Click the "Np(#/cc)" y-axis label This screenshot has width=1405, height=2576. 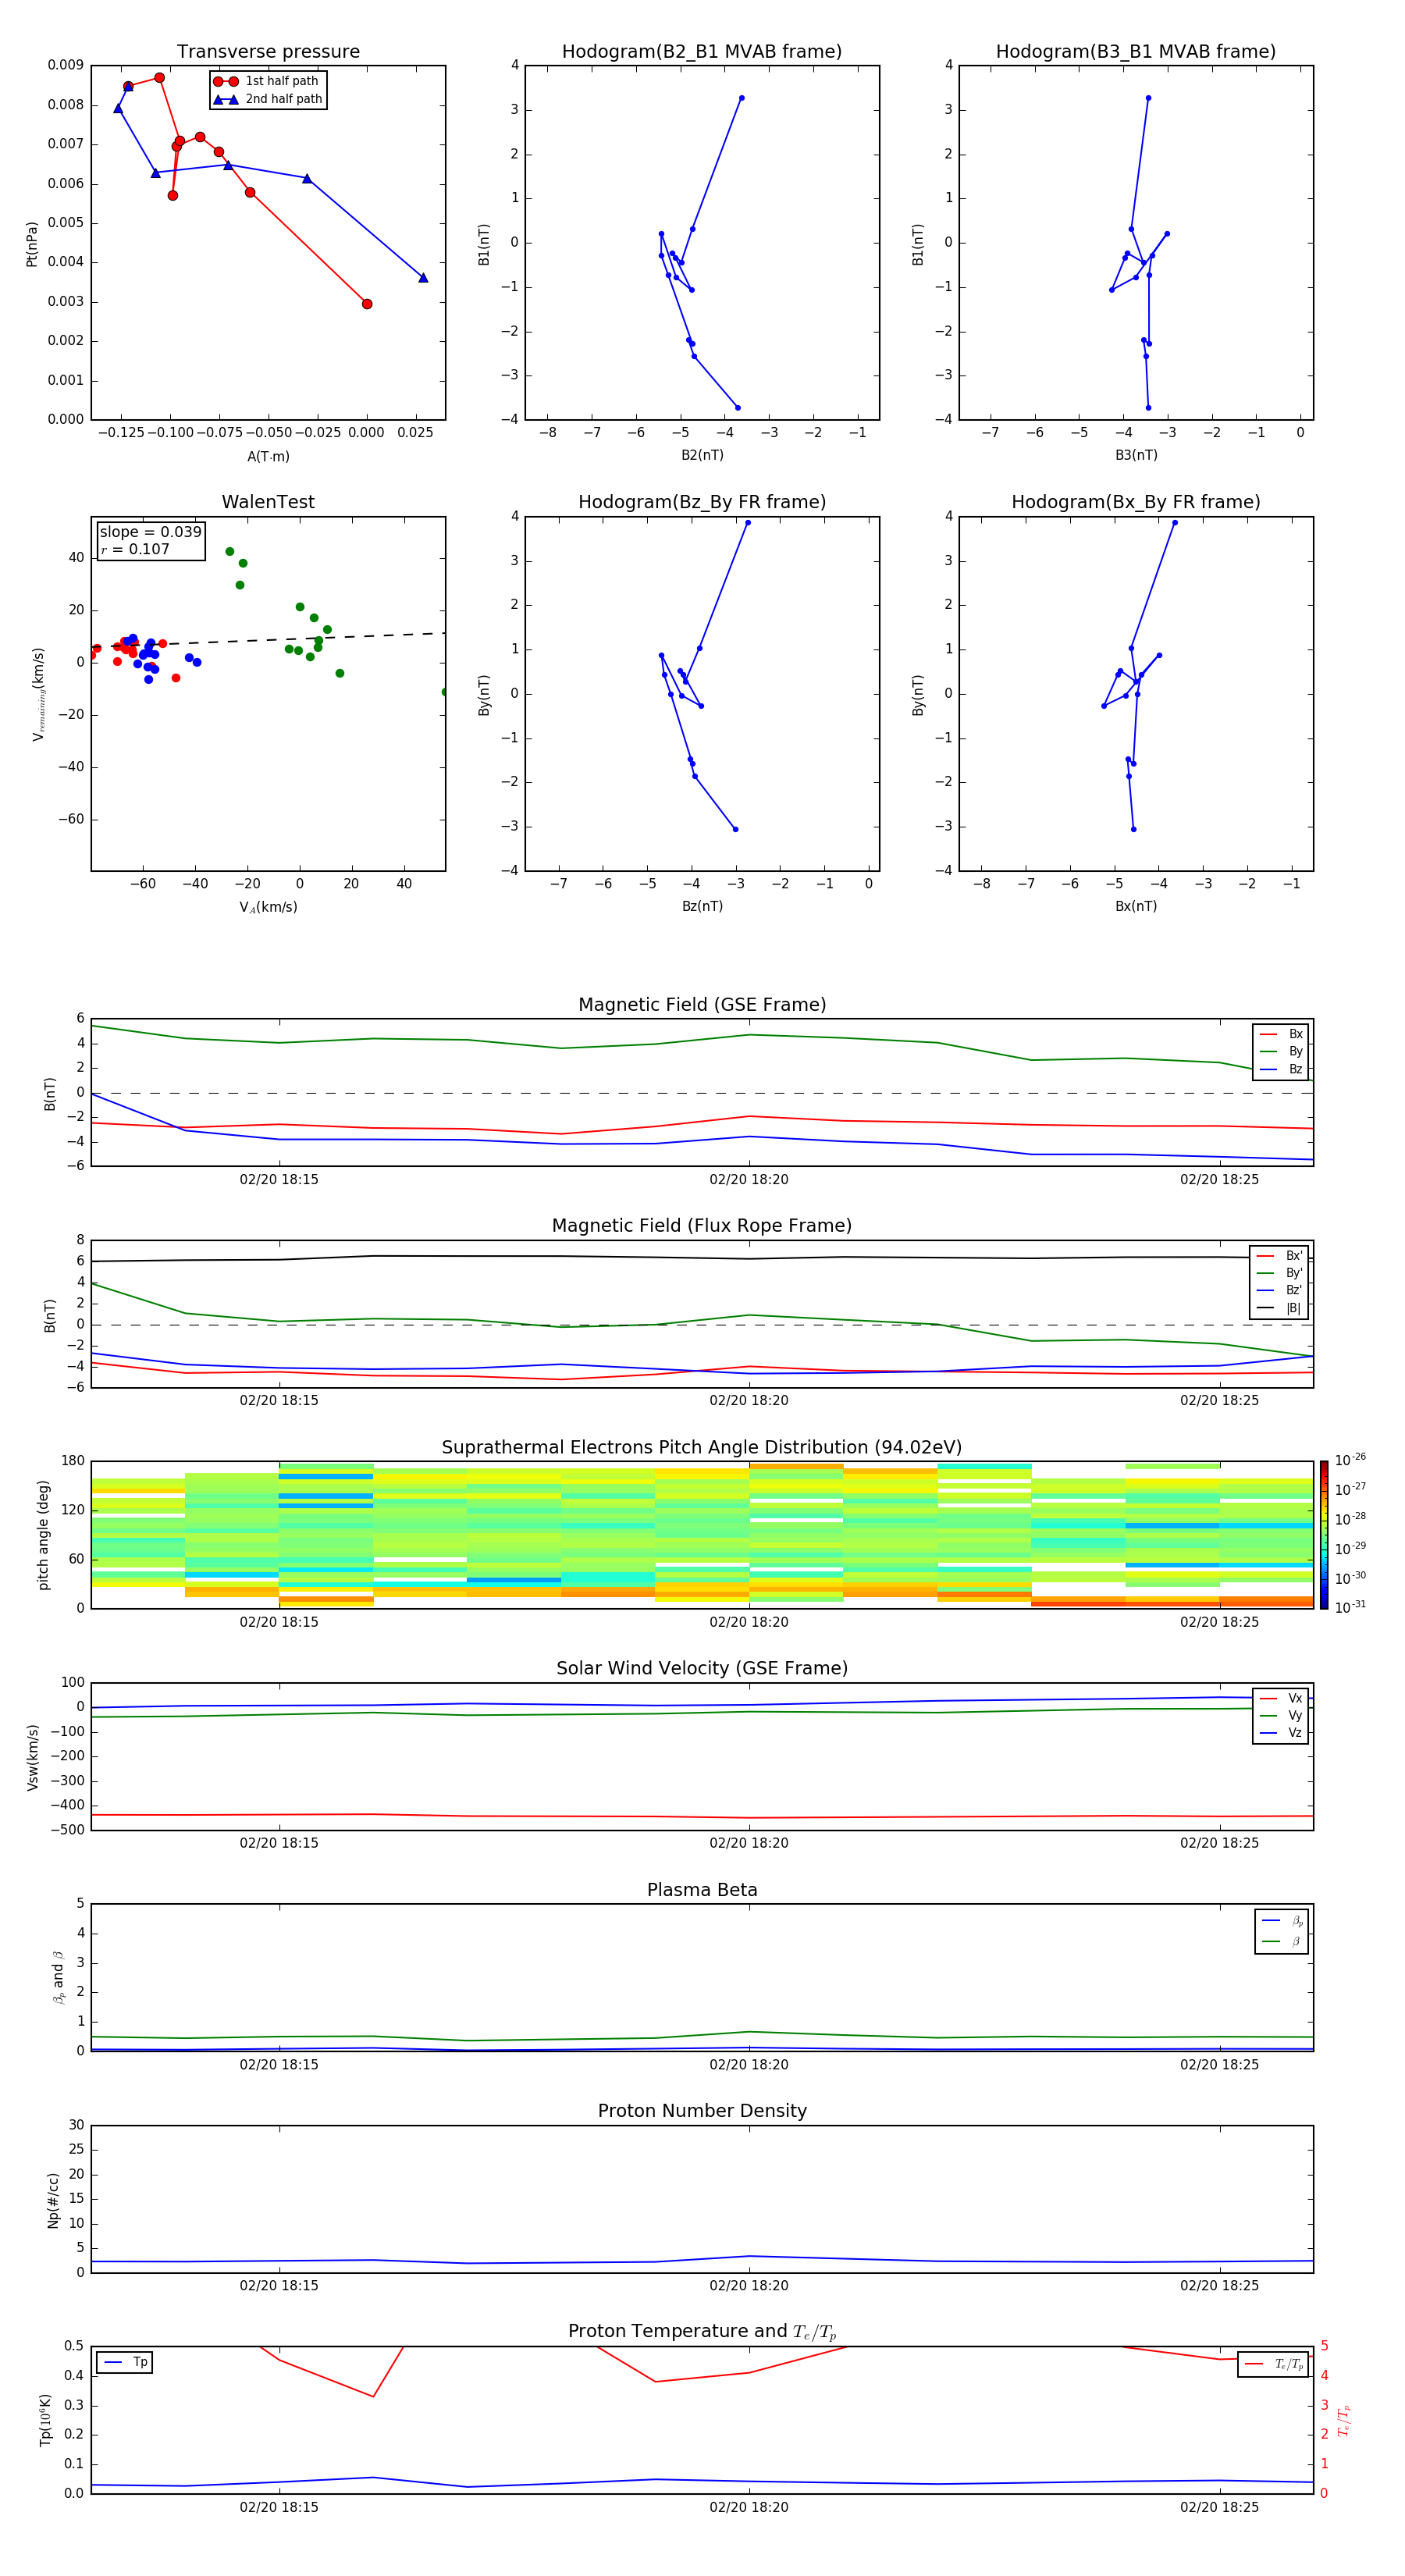53,2200
